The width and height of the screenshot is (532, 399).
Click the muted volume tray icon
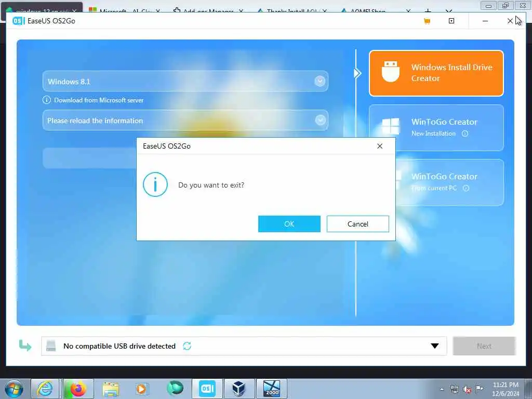(x=467, y=390)
